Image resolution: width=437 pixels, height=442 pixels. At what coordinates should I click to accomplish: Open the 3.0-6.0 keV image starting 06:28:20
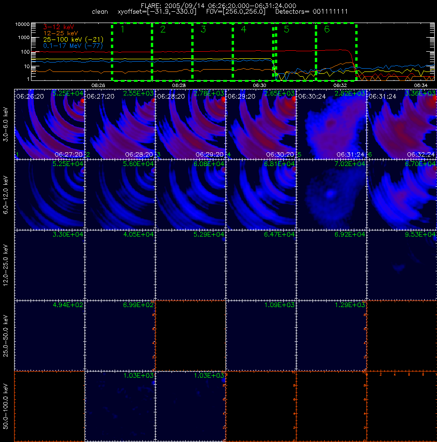(x=190, y=124)
